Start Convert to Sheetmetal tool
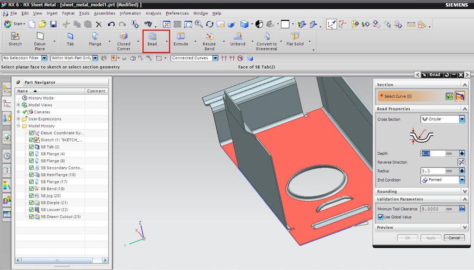The width and height of the screenshot is (474, 270). click(x=266, y=41)
